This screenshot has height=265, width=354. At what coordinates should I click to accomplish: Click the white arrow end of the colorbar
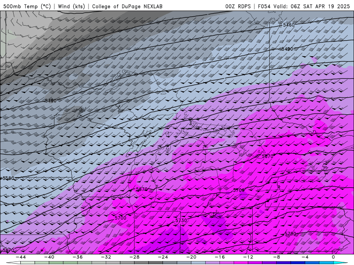[14, 263]
